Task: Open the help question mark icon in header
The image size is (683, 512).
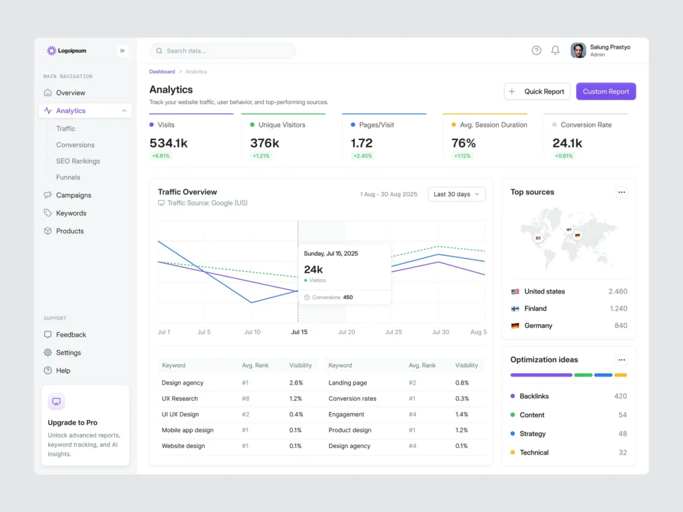Action: pyautogui.click(x=536, y=51)
